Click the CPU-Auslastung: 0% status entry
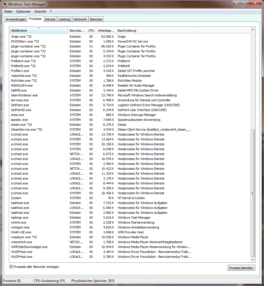This screenshot has width=264, height=286. coord(49,281)
